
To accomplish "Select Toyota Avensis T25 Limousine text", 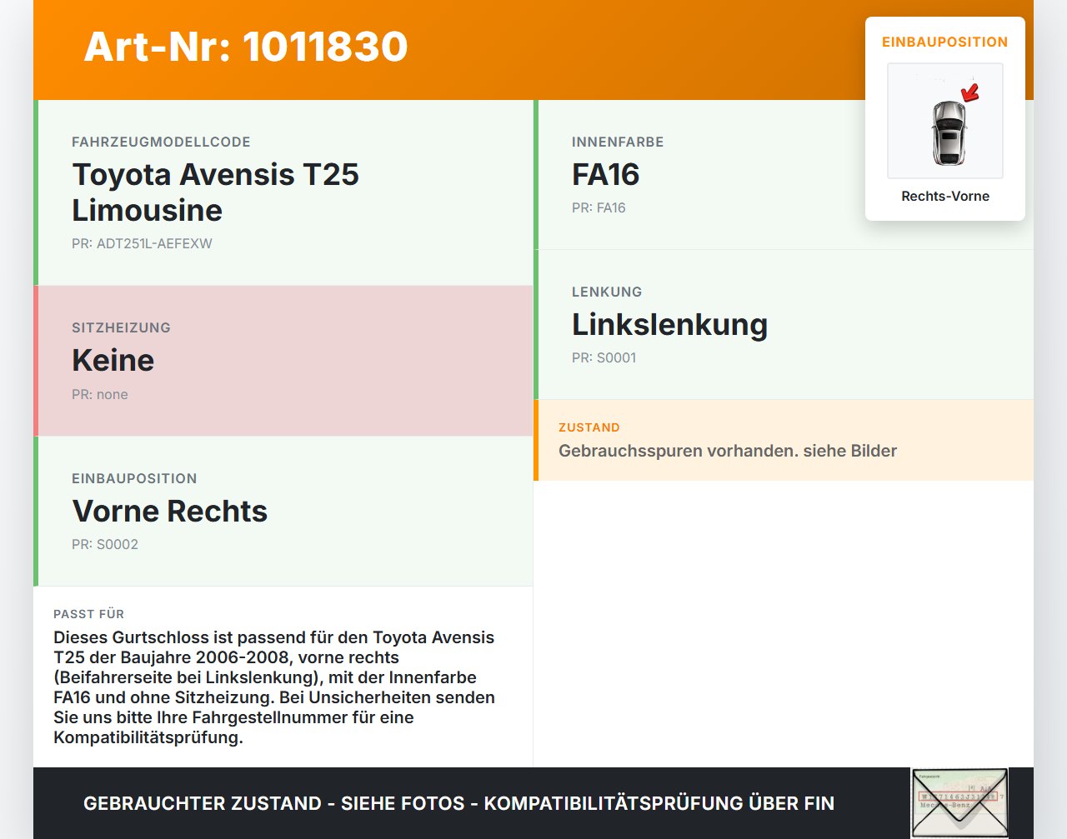I will (215, 192).
